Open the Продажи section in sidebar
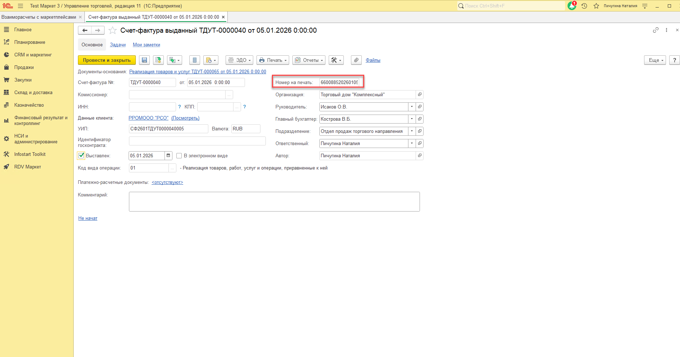 click(24, 68)
